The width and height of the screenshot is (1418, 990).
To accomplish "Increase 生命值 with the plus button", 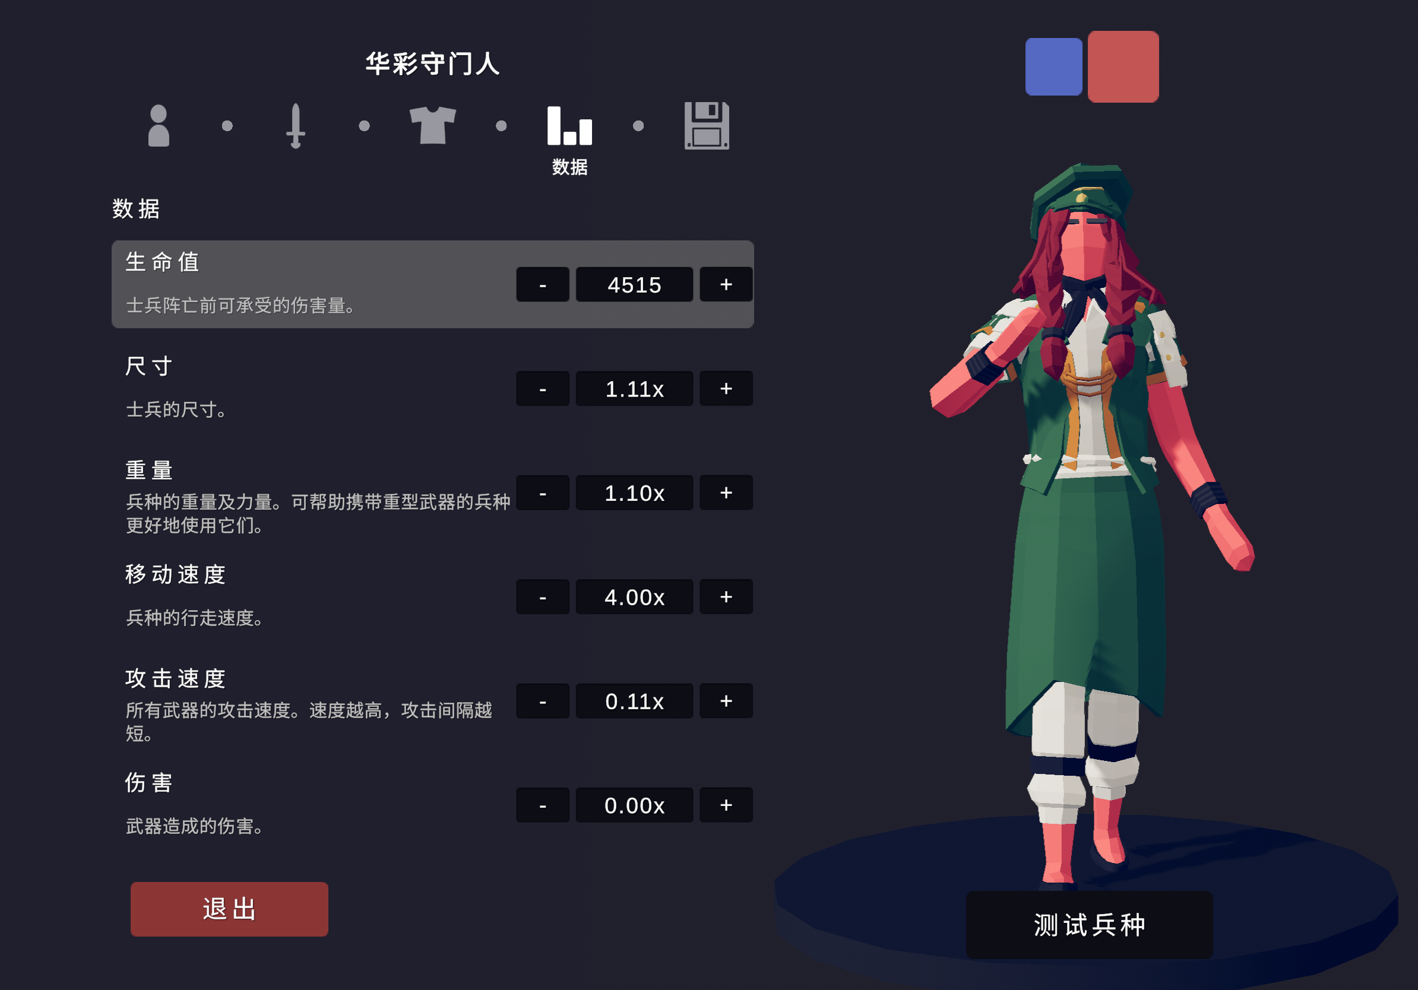I will coord(726,284).
